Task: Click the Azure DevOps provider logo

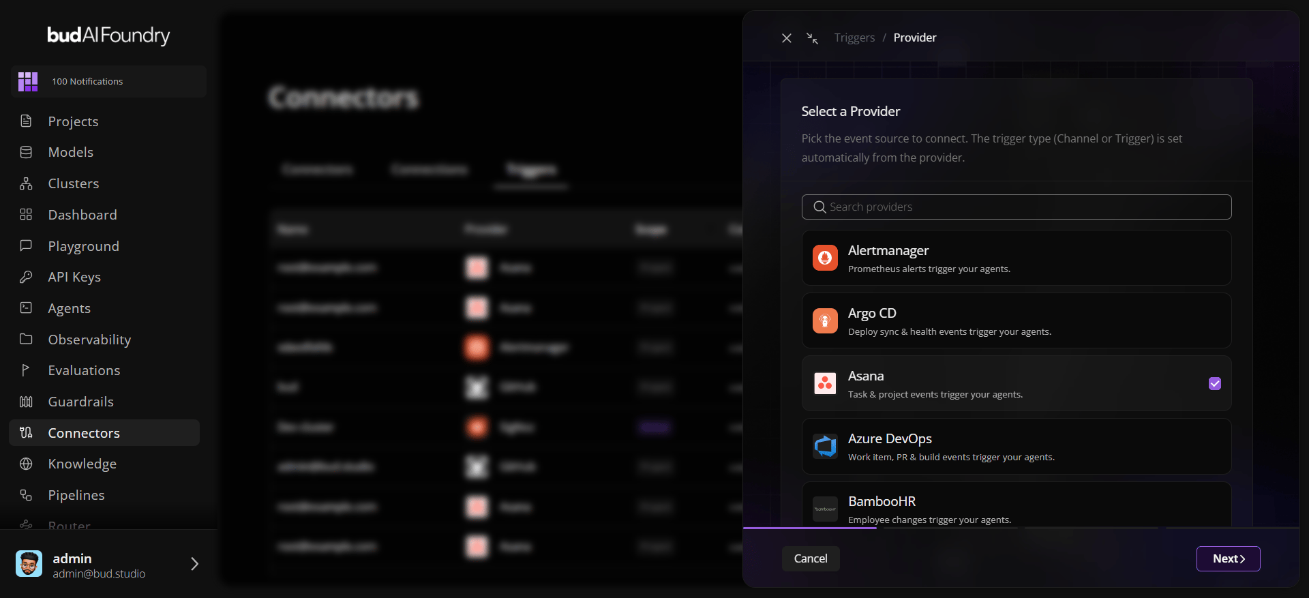Action: 825,446
